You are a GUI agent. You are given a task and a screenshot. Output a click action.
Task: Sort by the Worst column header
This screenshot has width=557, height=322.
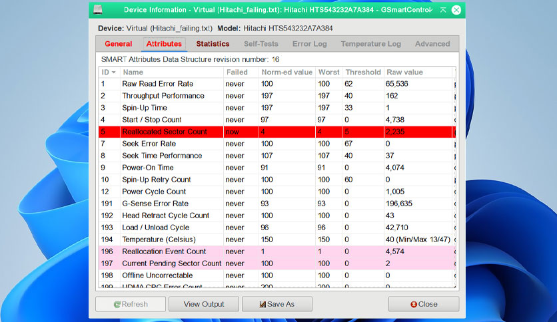pyautogui.click(x=329, y=72)
